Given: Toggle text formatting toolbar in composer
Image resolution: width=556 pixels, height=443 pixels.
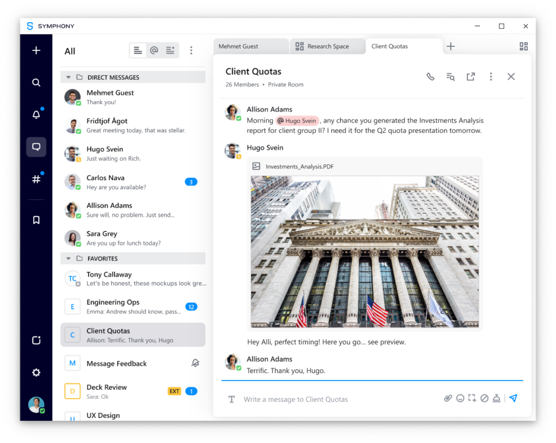Looking at the screenshot, I should point(231,399).
